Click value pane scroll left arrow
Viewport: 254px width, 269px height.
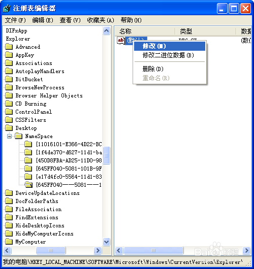(x=119, y=250)
